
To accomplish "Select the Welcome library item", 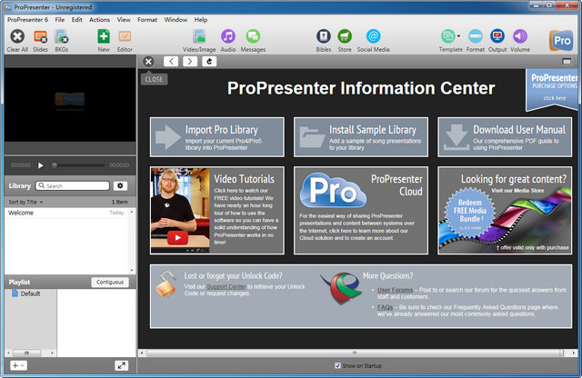I will (x=66, y=213).
